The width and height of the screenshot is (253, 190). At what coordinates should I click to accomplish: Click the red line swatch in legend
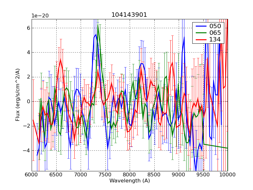click(200, 40)
